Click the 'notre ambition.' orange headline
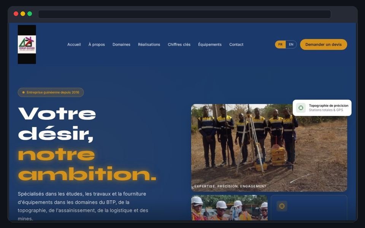This screenshot has width=365, height=228. tap(87, 165)
